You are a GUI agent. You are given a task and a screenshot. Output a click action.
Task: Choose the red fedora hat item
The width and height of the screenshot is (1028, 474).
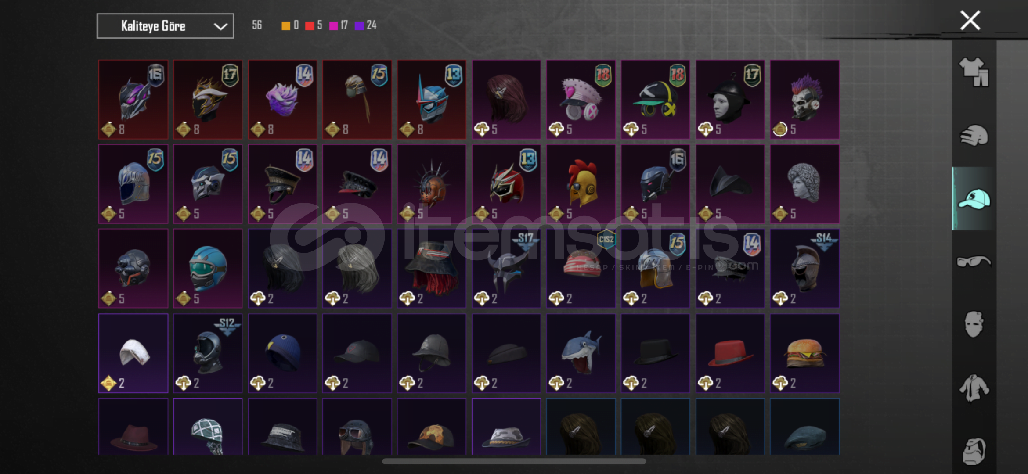[x=730, y=353]
